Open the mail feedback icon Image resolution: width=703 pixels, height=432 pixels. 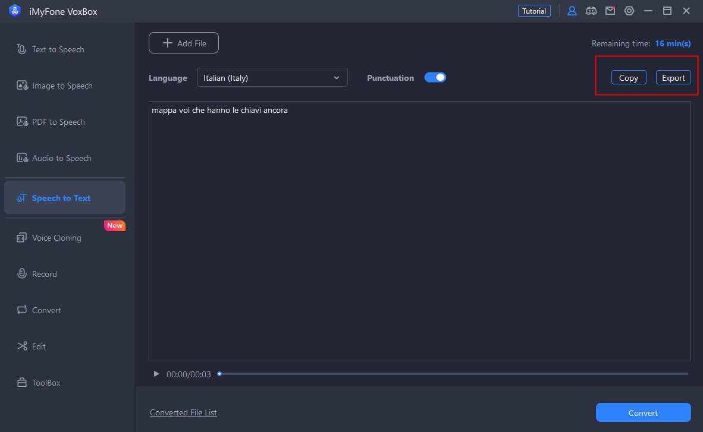[x=610, y=11]
